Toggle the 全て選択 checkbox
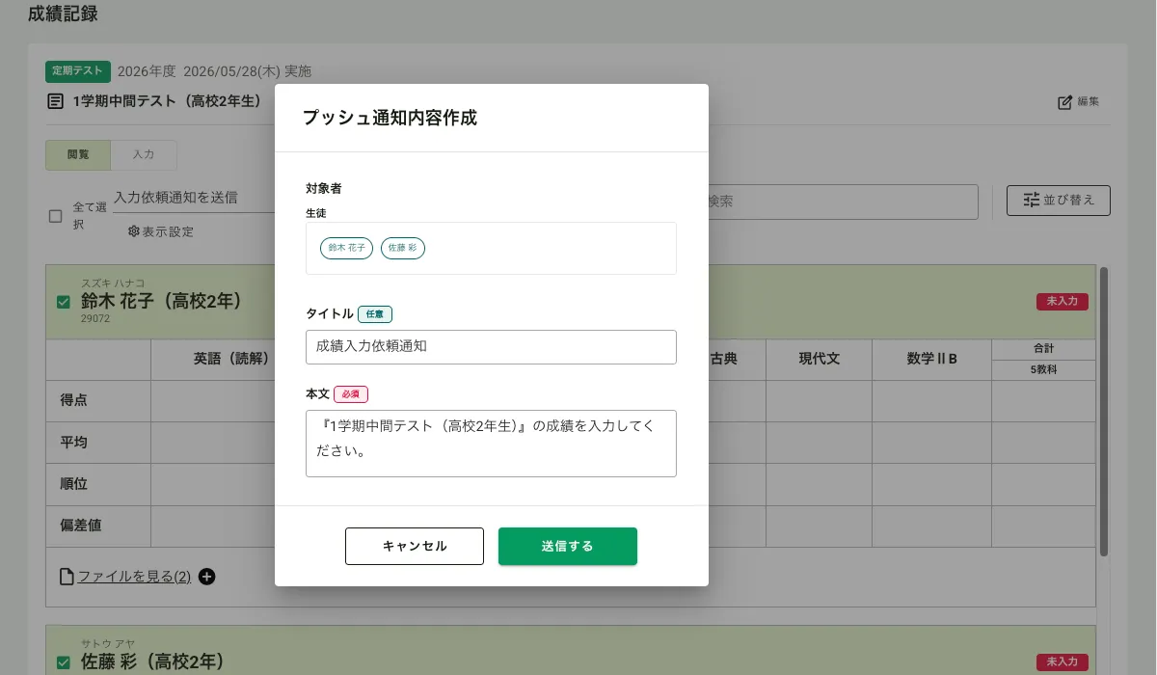1157x675 pixels. pyautogui.click(x=56, y=216)
